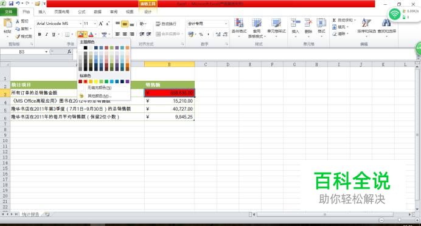421x226 pixels.
Task: Click the Percent Style icon
Action: point(201,34)
